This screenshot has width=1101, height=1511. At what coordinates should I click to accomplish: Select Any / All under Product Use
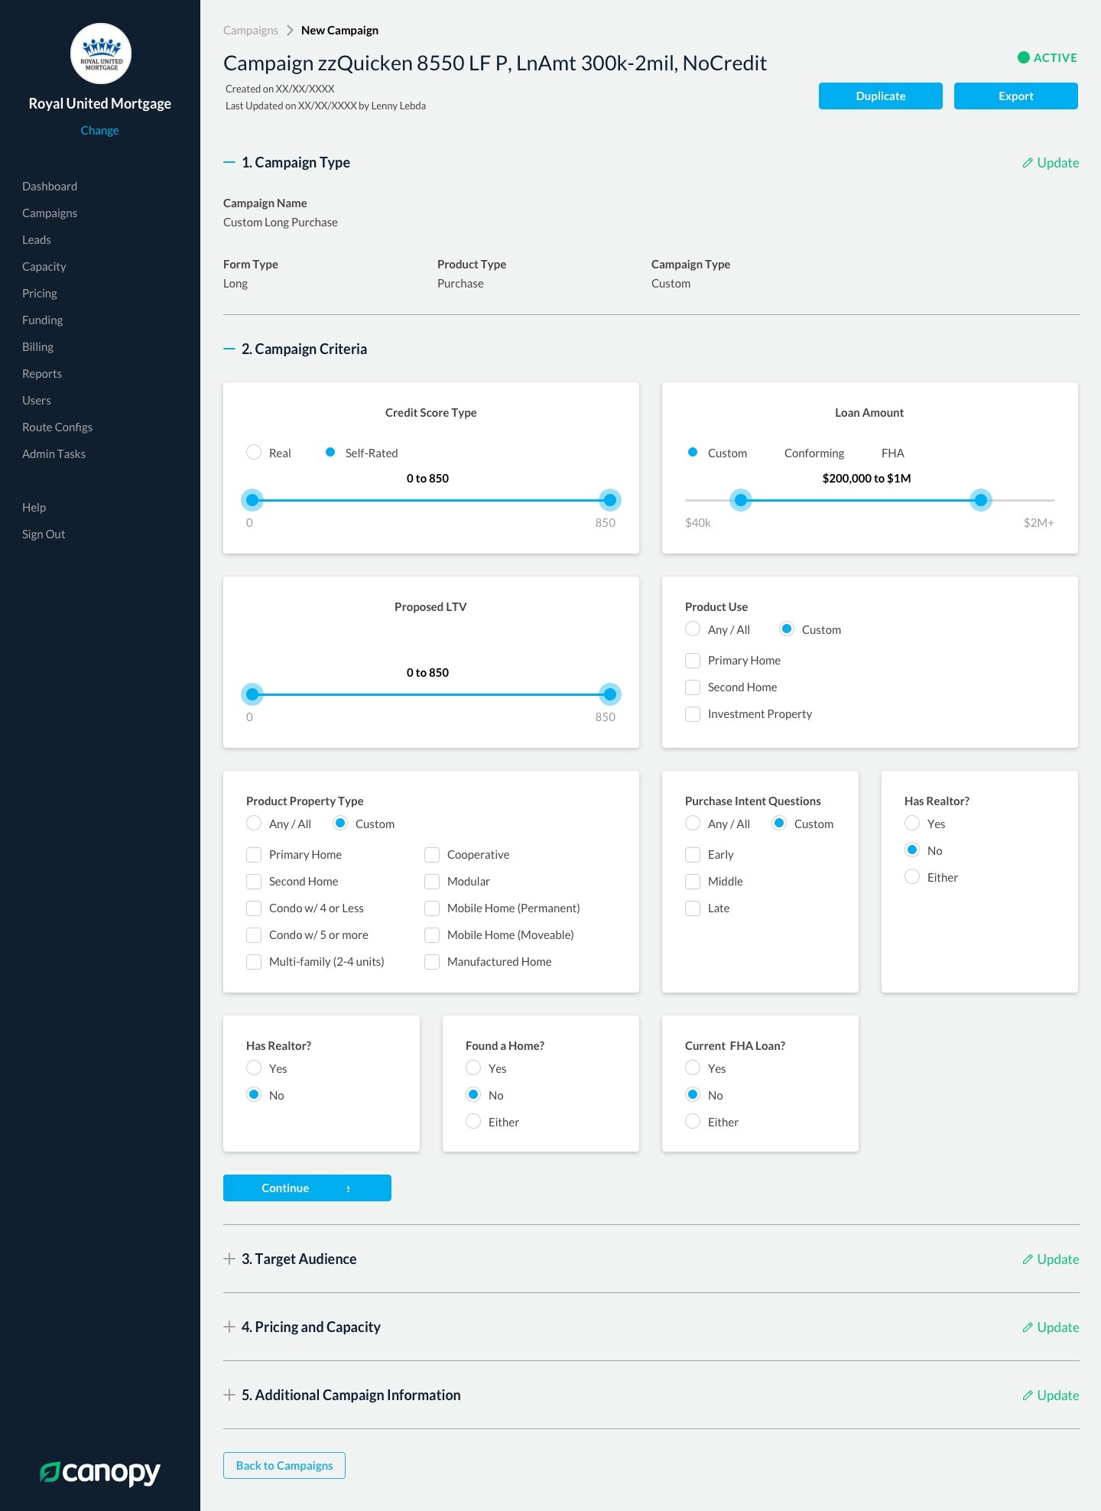(x=693, y=629)
